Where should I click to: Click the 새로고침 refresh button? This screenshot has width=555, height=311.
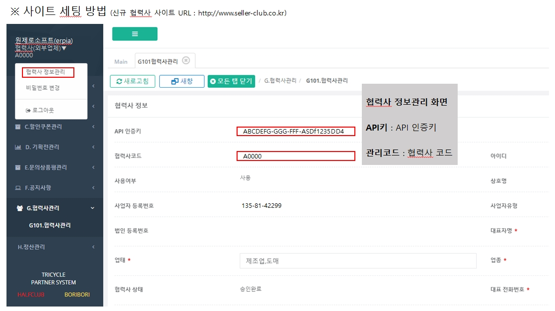click(133, 81)
